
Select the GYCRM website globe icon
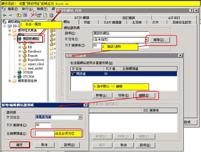[19, 77]
